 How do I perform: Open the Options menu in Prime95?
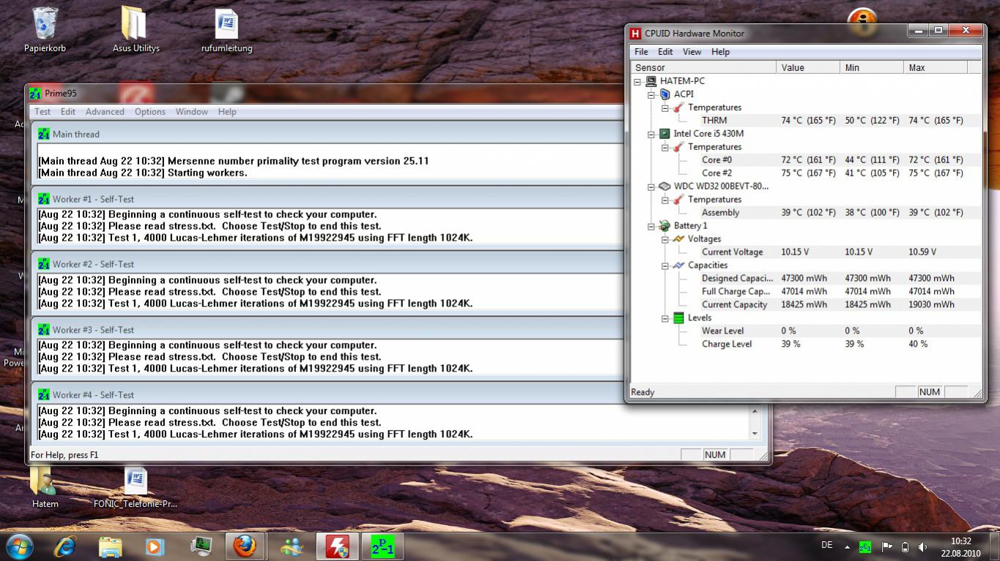[x=150, y=112]
